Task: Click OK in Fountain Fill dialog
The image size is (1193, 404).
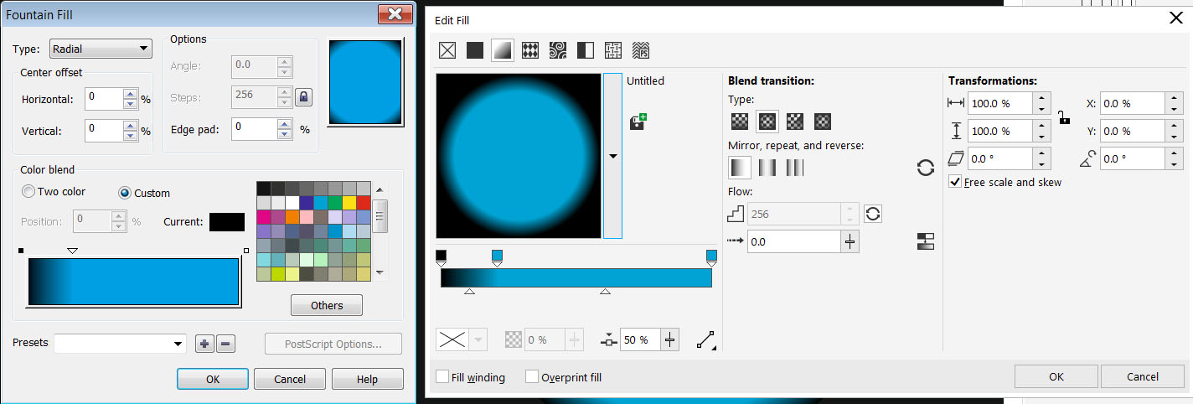Action: [x=213, y=379]
